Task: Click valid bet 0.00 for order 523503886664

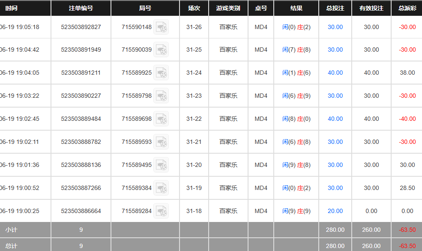Action: click(371, 211)
